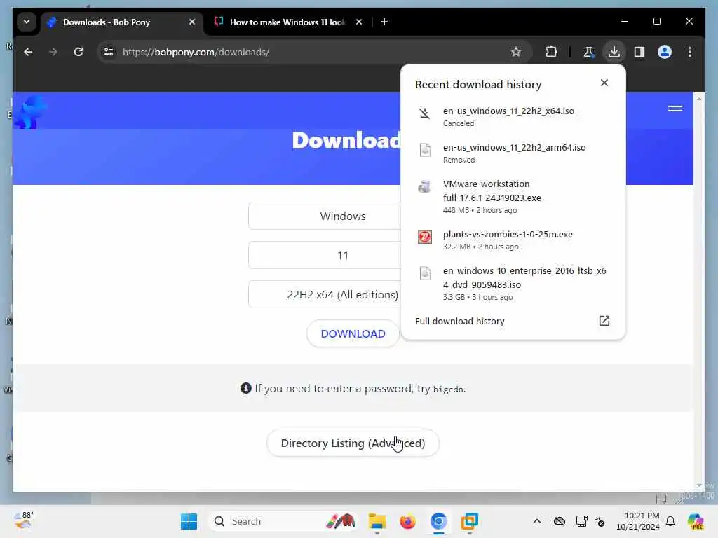
Task: Open Full download history link
Action: pos(460,321)
